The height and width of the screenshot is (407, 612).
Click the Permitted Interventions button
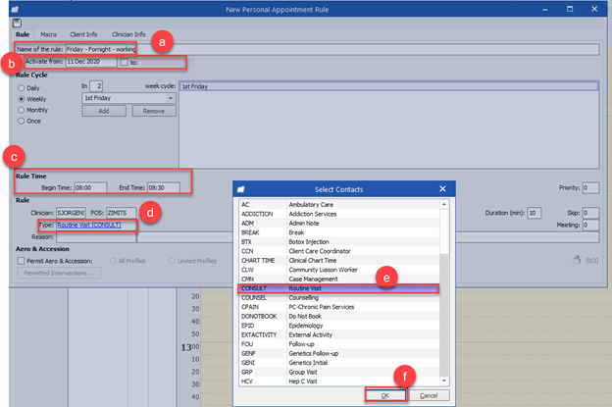click(x=59, y=273)
